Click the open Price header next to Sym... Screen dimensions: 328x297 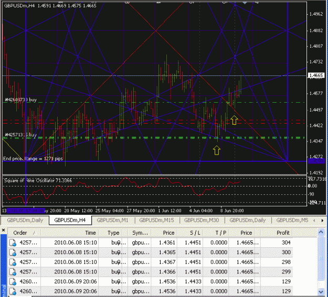click(x=164, y=233)
